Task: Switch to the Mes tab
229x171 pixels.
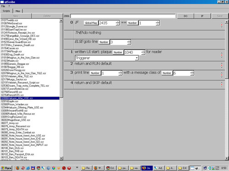Action: (18, 11)
